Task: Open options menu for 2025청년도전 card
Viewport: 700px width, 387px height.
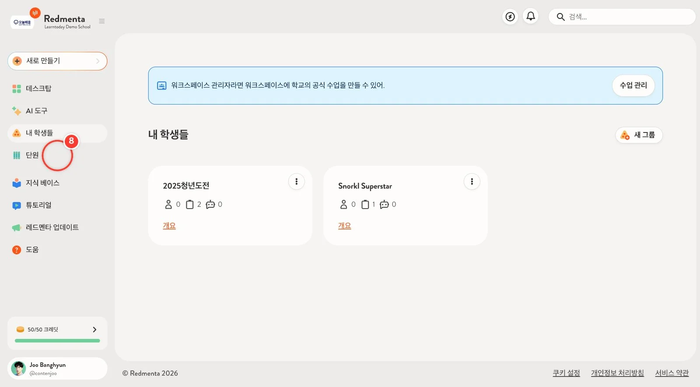Action: coord(297,181)
